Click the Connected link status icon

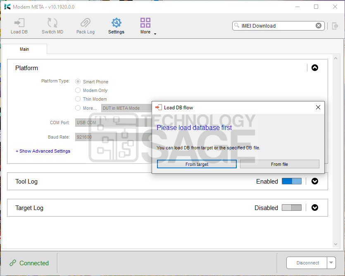tap(13, 263)
